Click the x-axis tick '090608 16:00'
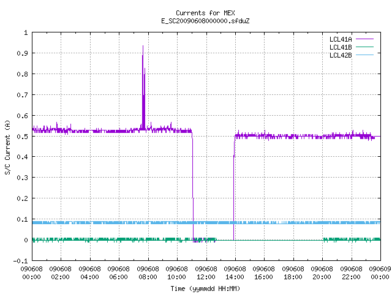Screen dimensions: 392x294 coord(263,273)
